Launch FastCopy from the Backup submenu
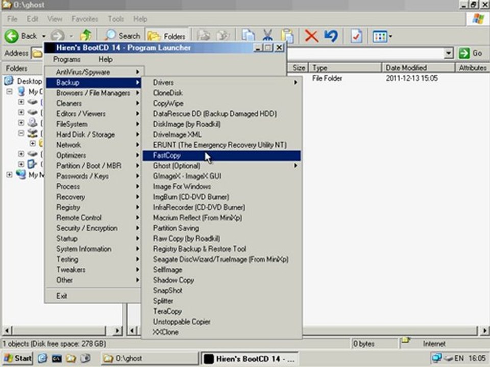The width and height of the screenshot is (490, 367). 222,155
